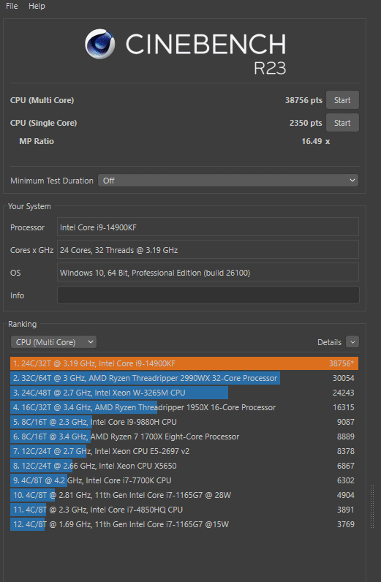Open the Help menu
The image size is (381, 582).
click(37, 6)
